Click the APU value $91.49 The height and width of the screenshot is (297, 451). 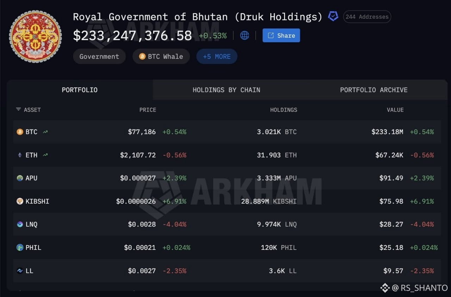point(391,178)
